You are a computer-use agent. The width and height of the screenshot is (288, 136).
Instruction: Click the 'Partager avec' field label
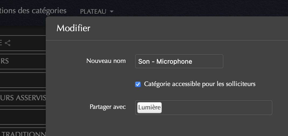click(108, 107)
